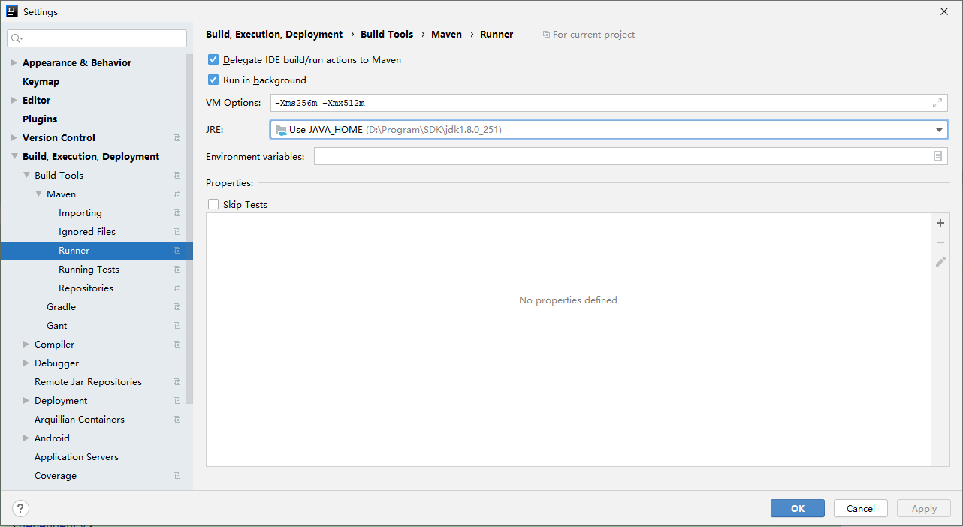This screenshot has width=963, height=527.
Task: Open the JRE selection dropdown
Action: [x=939, y=129]
